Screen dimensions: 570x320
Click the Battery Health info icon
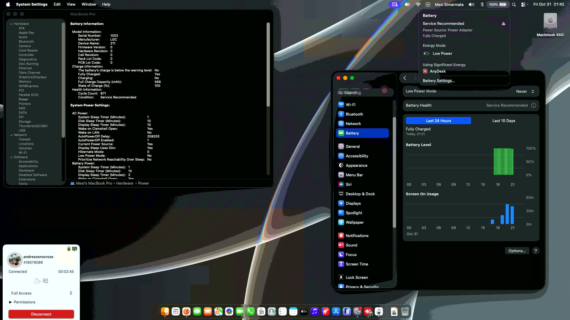click(533, 105)
